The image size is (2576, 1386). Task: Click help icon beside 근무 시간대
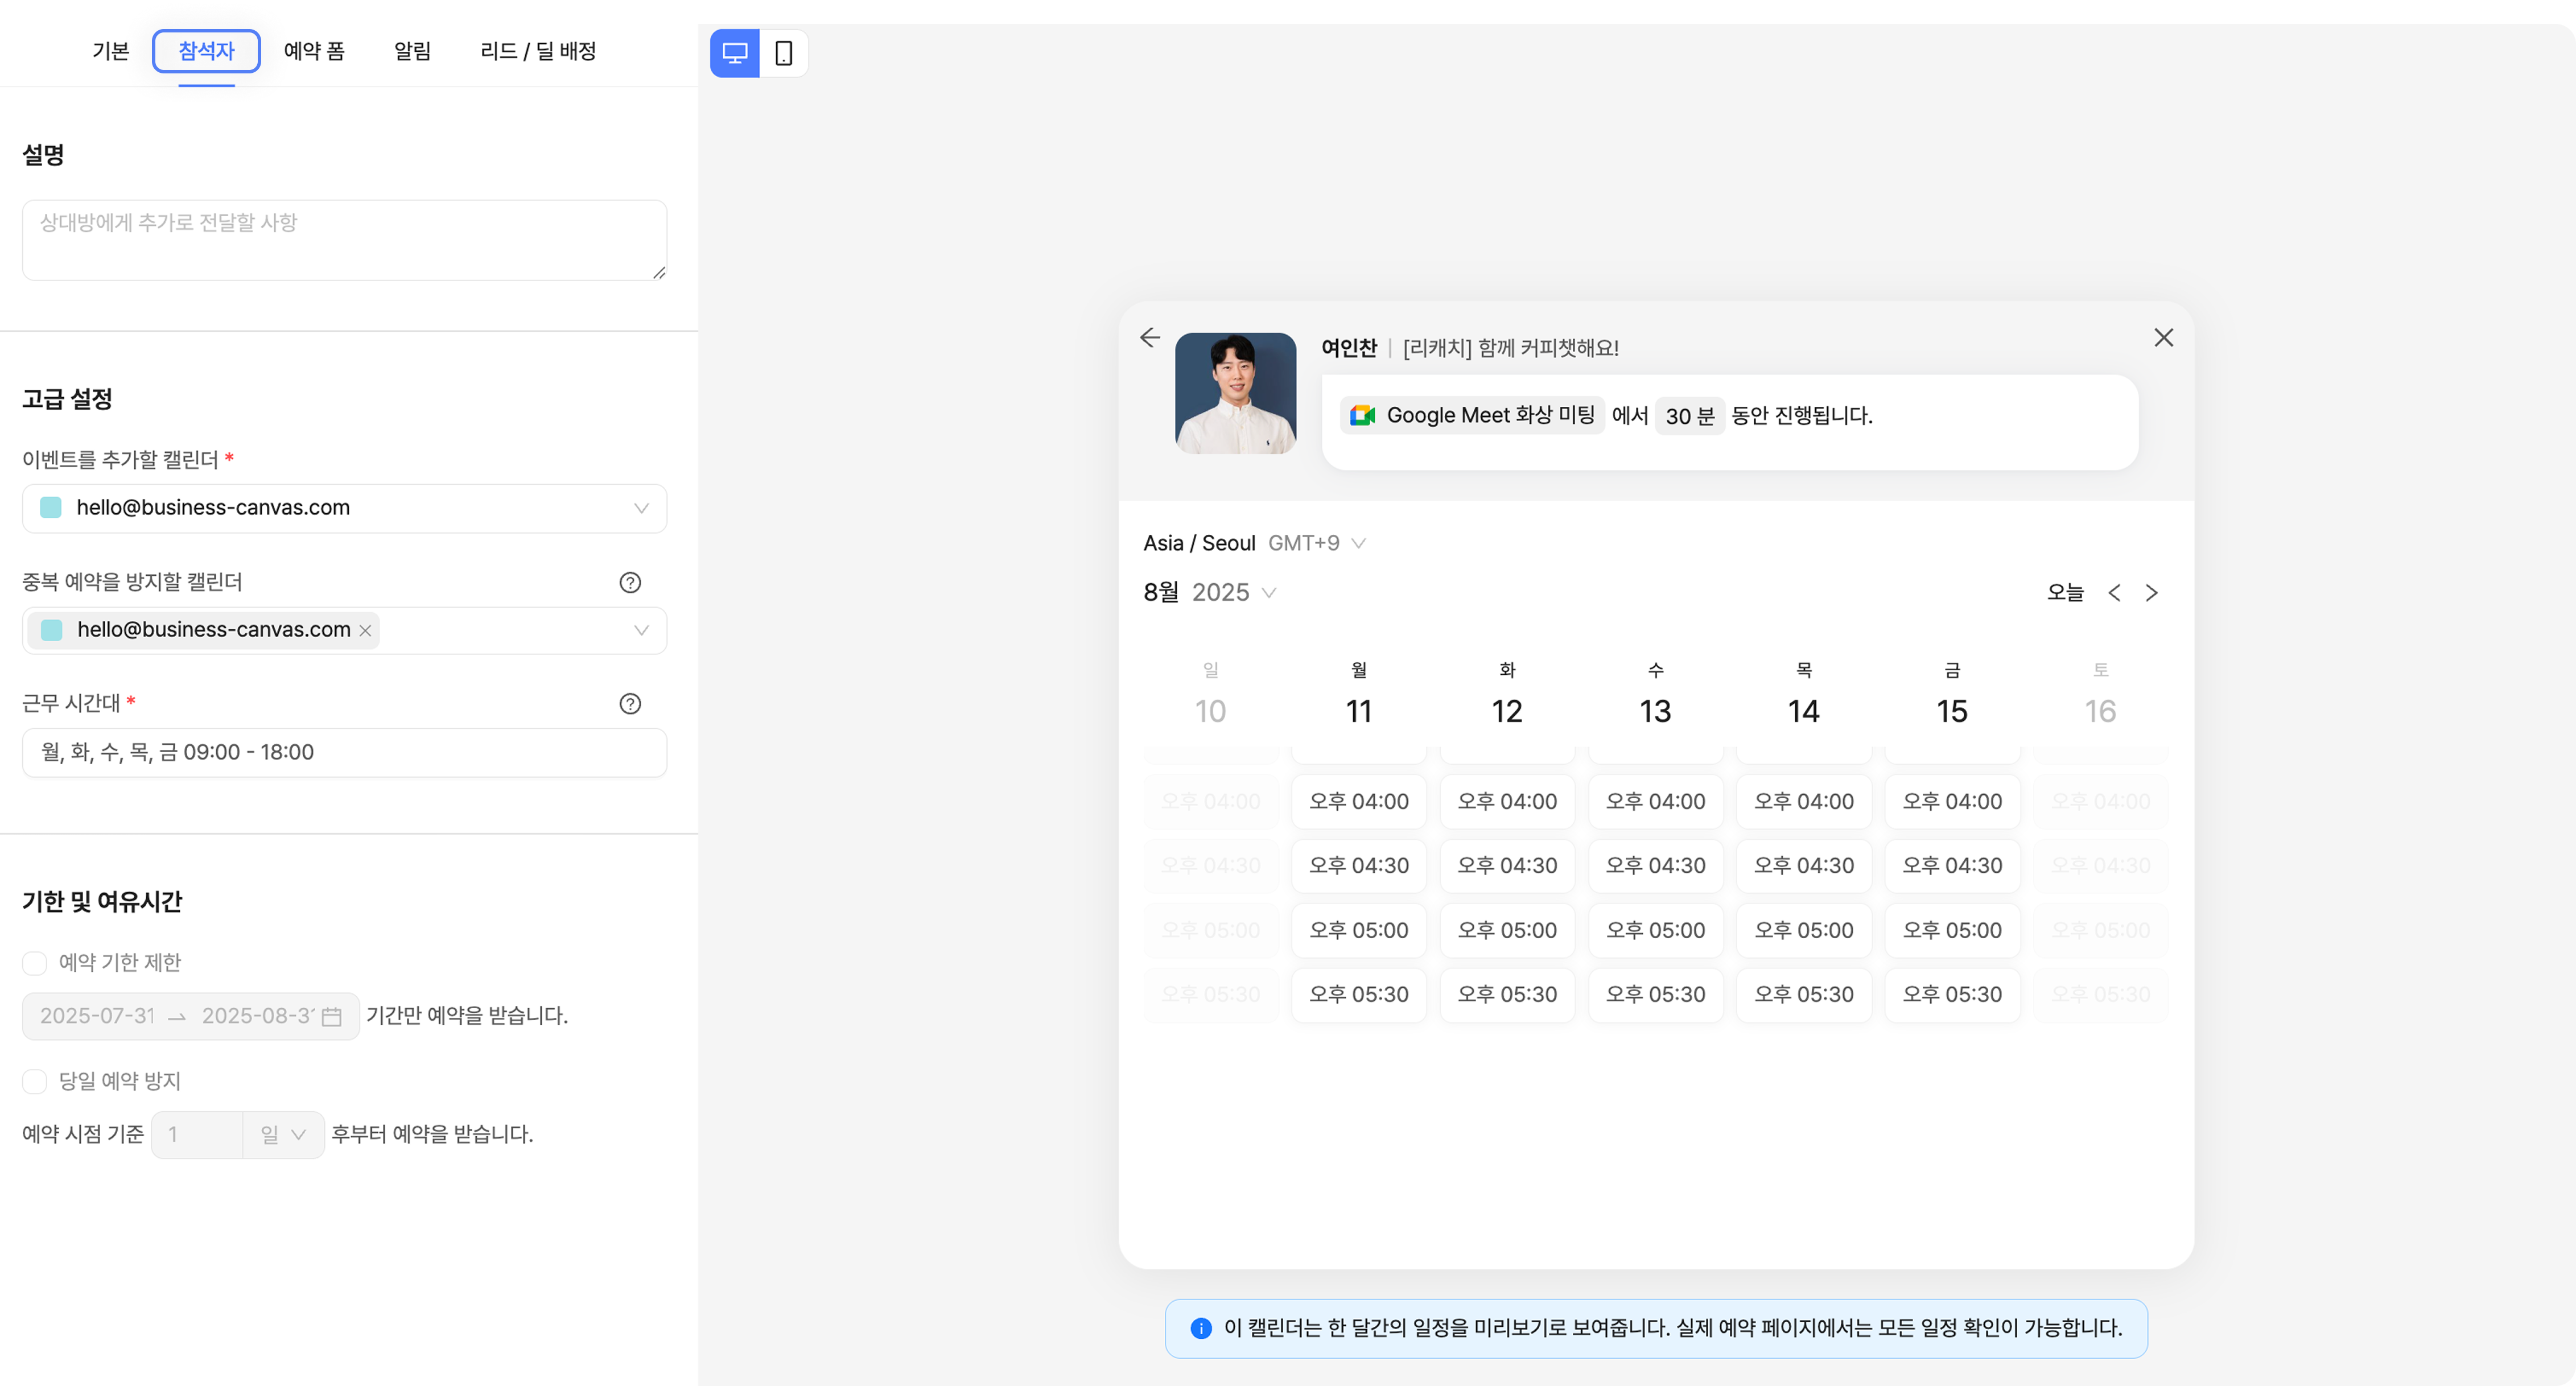(630, 704)
